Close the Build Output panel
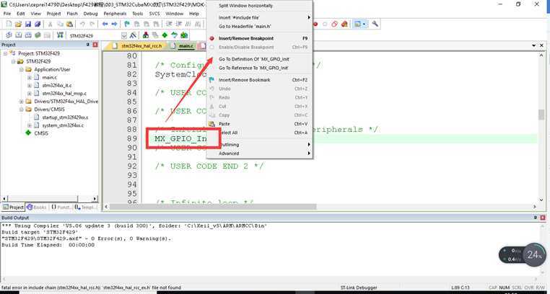550x294 pixels. (x=543, y=218)
